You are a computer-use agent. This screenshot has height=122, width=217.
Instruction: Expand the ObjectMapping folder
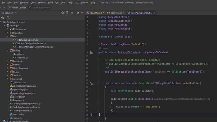(x=7, y=68)
